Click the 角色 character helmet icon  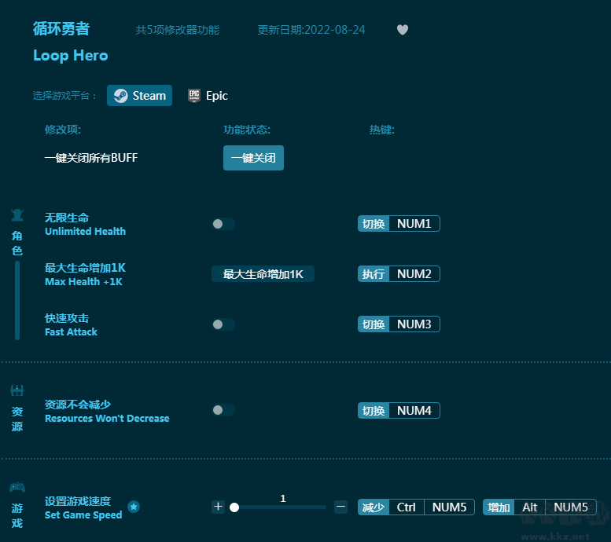point(17,215)
